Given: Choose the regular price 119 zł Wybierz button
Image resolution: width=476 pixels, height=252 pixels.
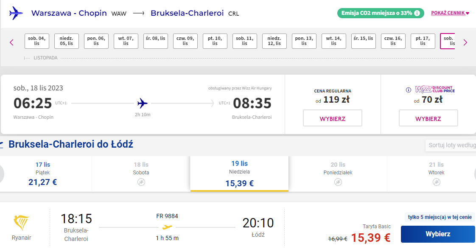Looking at the screenshot, I should (x=333, y=118).
